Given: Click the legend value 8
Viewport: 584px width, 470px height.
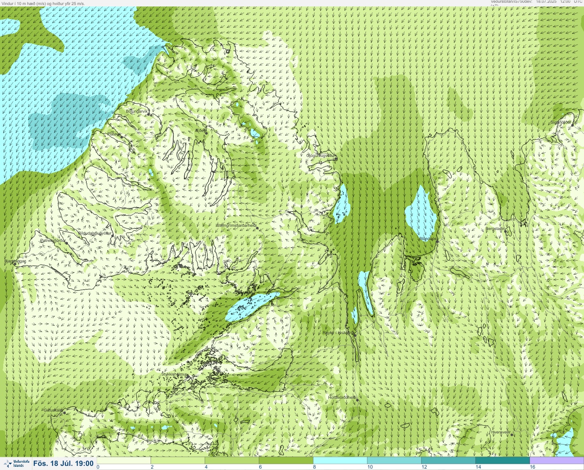Looking at the screenshot, I should (x=314, y=467).
